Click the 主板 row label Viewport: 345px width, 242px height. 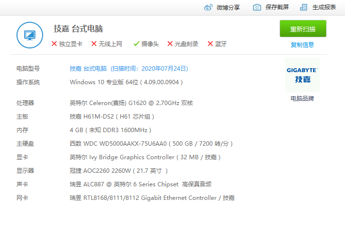[22, 117]
